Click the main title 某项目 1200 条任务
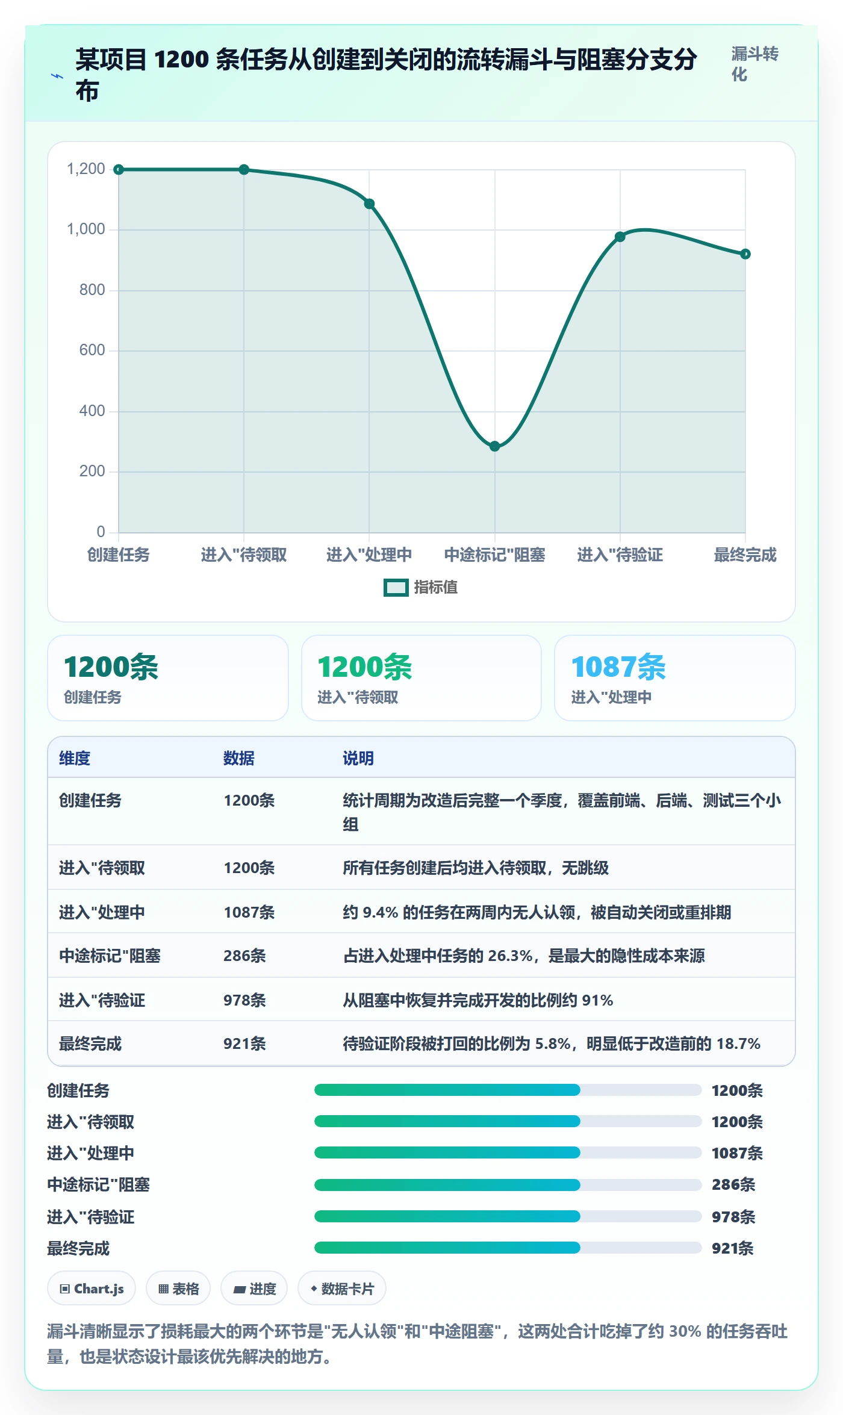 tap(386, 75)
